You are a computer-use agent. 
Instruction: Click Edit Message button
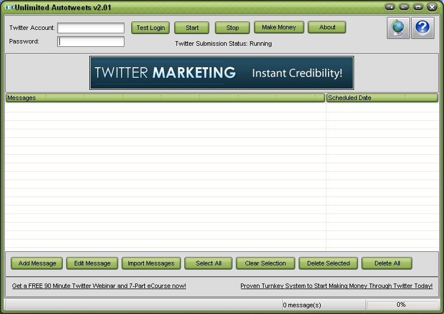92,263
